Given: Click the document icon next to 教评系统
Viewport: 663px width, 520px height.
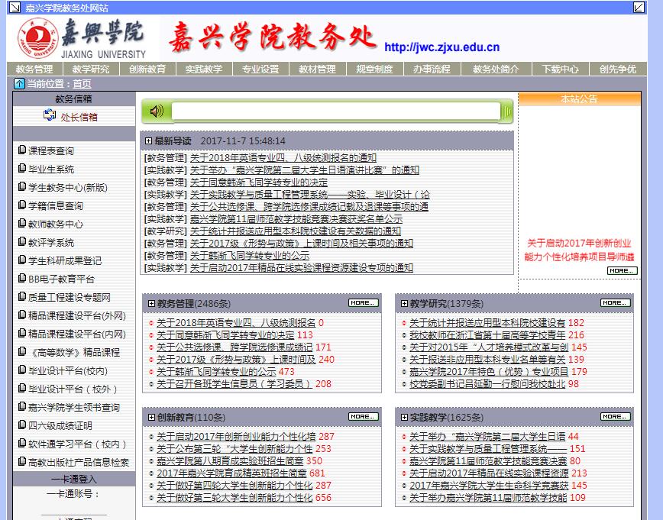Looking at the screenshot, I should click(x=22, y=241).
